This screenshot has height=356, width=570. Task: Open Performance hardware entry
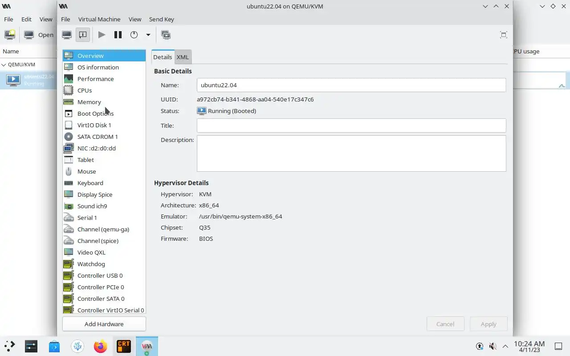click(104, 79)
